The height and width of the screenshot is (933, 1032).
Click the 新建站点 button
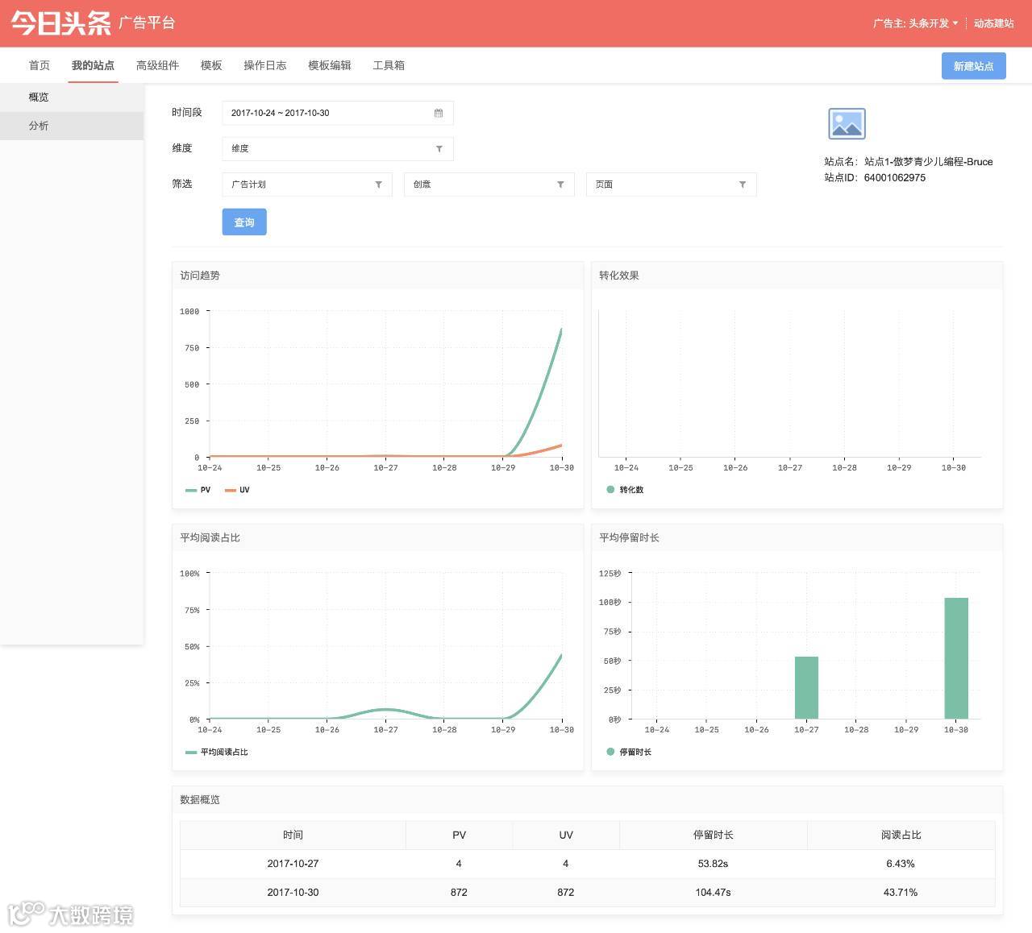(x=973, y=66)
